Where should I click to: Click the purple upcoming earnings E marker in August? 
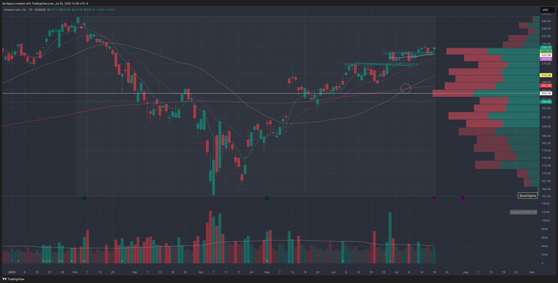pyautogui.click(x=462, y=197)
